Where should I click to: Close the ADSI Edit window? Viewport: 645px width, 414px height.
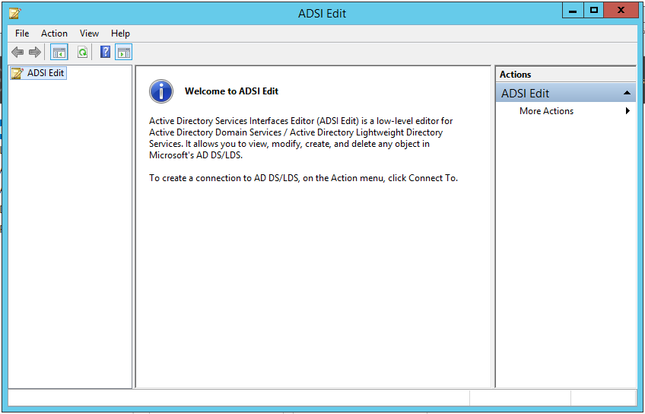point(621,11)
